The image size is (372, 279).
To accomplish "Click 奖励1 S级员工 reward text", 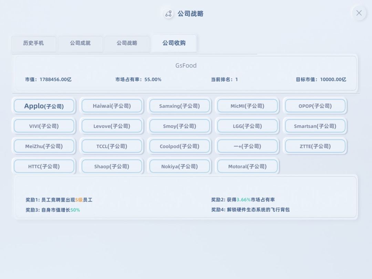I will point(59,200).
